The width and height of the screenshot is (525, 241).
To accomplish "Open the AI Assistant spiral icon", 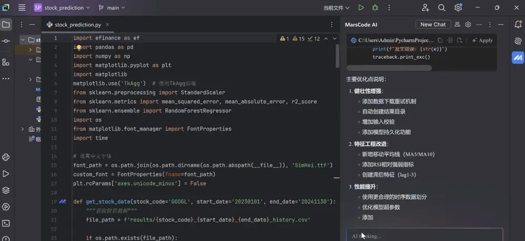I will point(518,41).
